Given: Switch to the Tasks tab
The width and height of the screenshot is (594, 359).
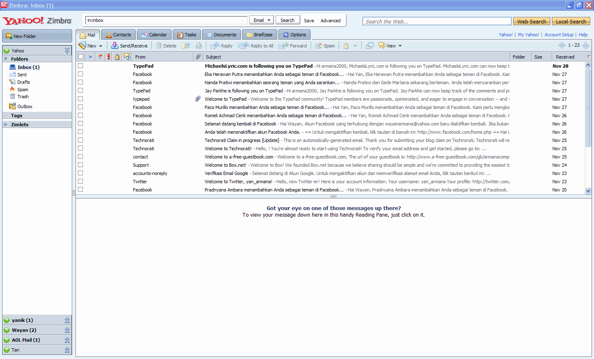Looking at the screenshot, I should coord(187,35).
